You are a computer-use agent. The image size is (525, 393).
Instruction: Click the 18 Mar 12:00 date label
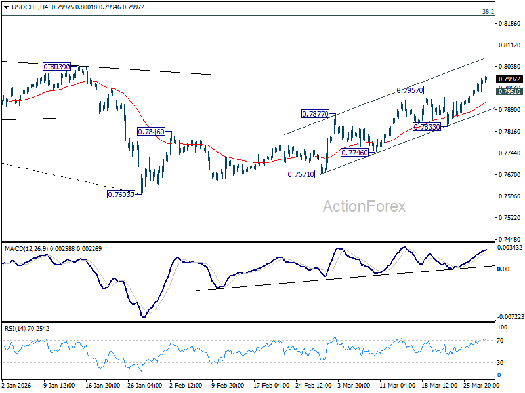(x=439, y=386)
